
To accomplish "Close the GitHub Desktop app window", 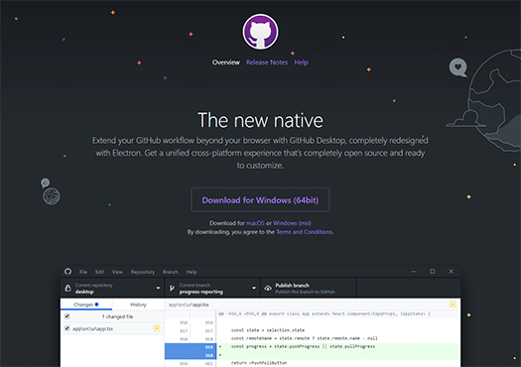I will tap(451, 272).
